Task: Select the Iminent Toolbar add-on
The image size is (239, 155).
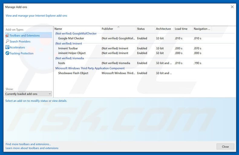Action: pos(68,48)
